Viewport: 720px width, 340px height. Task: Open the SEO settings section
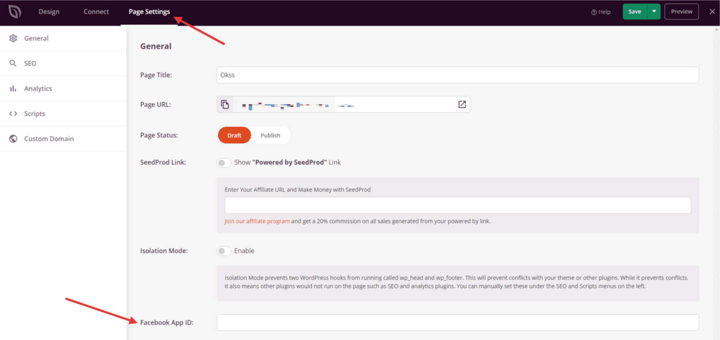pos(63,63)
